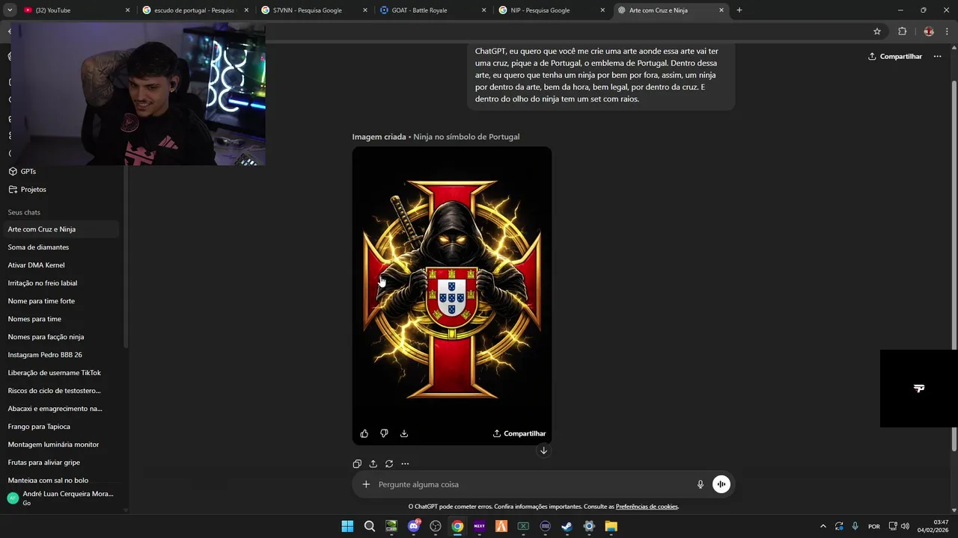Open chat Nome para time forte

[x=60, y=301]
